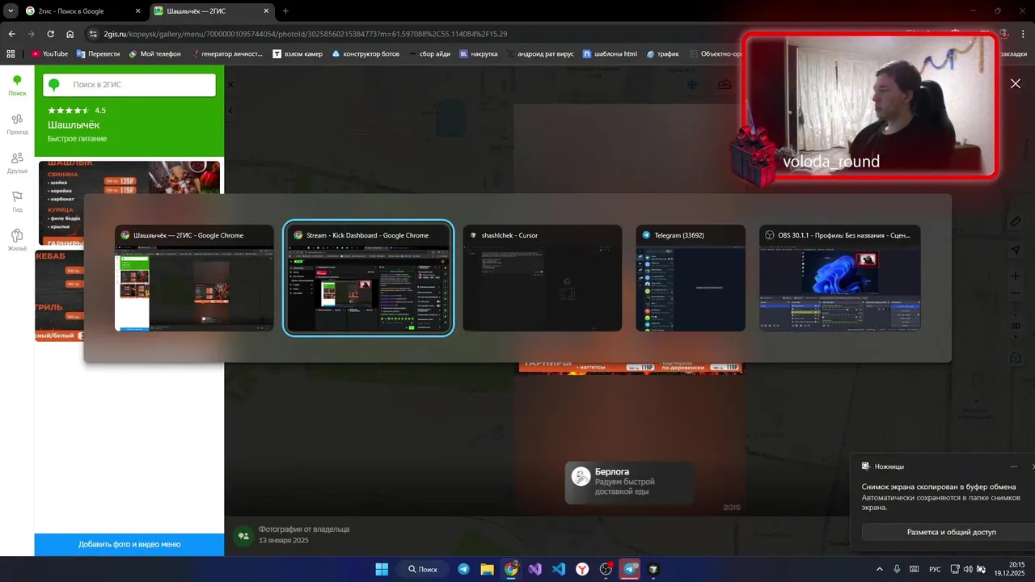Open OBS Studio from taskbar
The width and height of the screenshot is (1035, 582).
[606, 569]
